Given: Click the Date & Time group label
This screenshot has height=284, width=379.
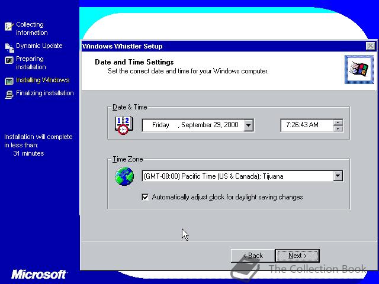Looking at the screenshot, I should pyautogui.click(x=130, y=107).
